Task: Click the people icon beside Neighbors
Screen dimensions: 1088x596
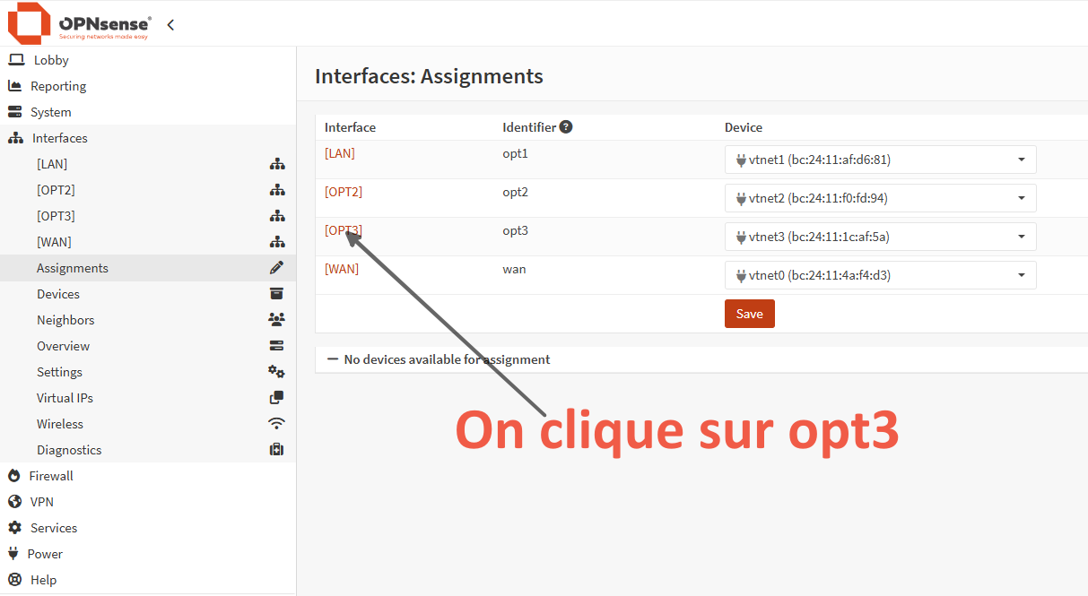Action: pos(276,320)
